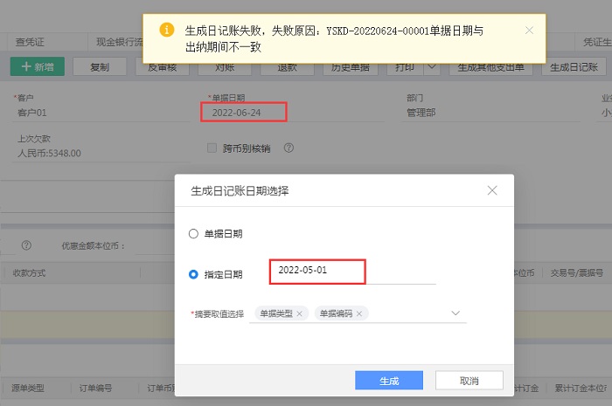
Task: Toggle the 跨币别核销 checkbox
Action: coord(212,148)
